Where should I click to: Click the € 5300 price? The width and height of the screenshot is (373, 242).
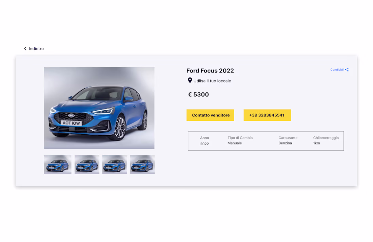tap(199, 95)
